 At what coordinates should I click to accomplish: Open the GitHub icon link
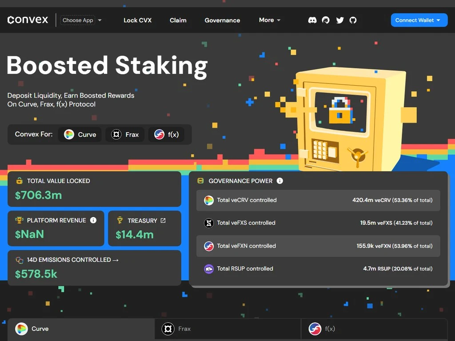[x=353, y=20]
